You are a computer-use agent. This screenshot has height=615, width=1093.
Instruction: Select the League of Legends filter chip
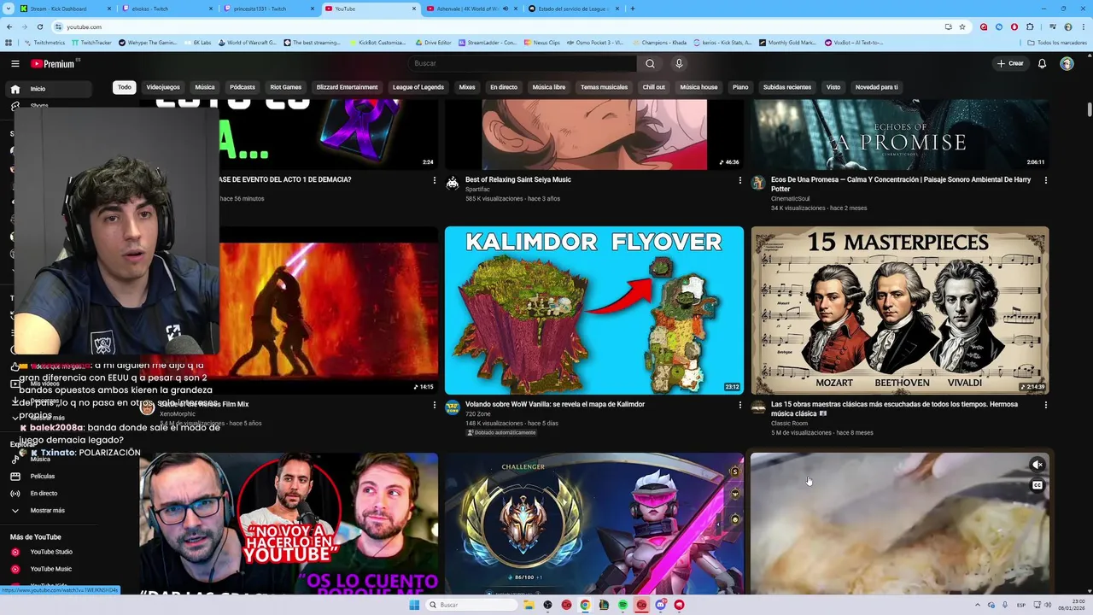coord(418,87)
